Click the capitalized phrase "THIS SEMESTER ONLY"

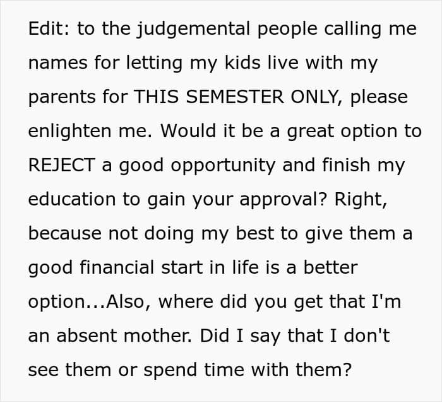click(236, 97)
